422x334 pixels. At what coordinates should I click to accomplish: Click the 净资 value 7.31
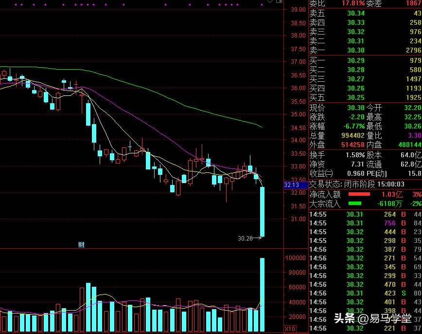click(357, 164)
